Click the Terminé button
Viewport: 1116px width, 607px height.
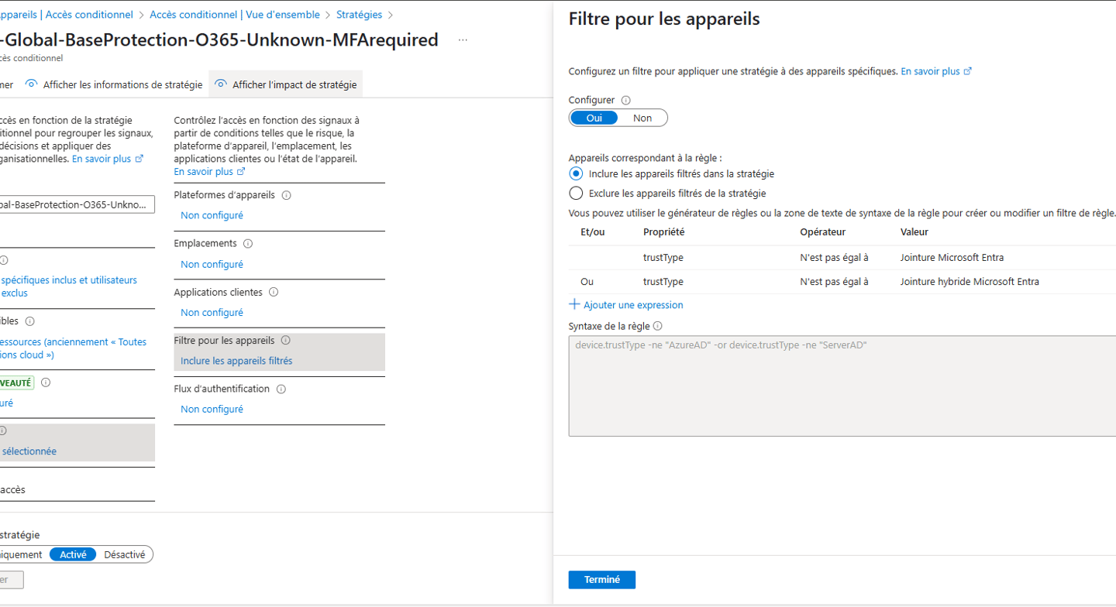(602, 579)
